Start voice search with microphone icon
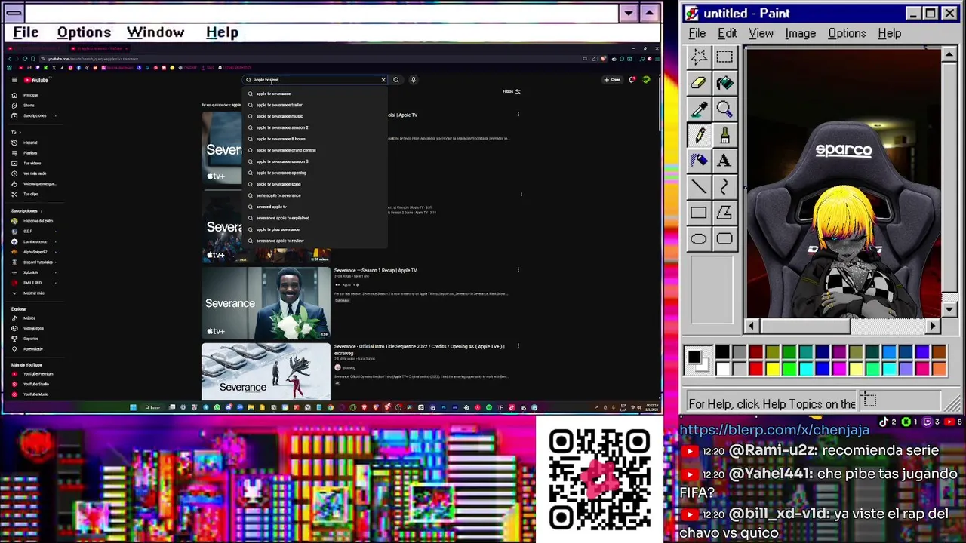The image size is (966, 543). pyautogui.click(x=413, y=80)
